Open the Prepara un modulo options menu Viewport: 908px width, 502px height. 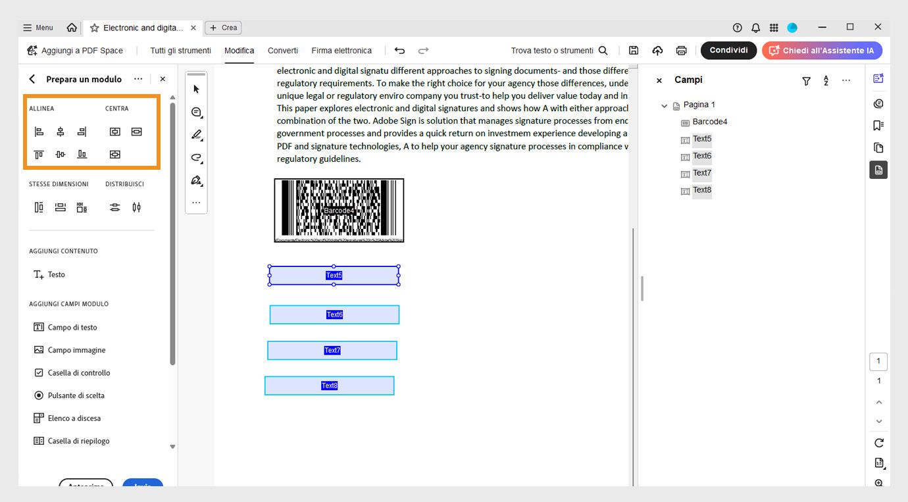[138, 79]
